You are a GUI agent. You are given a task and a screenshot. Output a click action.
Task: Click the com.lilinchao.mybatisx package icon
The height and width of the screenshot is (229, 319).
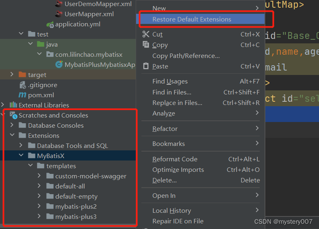[50, 54]
